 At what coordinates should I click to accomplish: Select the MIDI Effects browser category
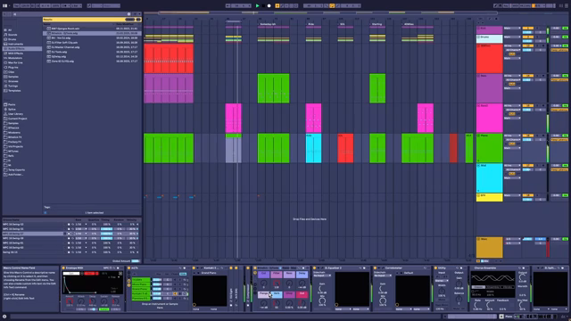click(x=15, y=53)
